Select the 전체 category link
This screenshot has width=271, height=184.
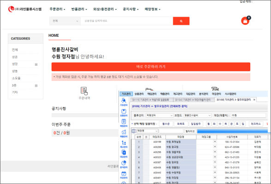15,50
